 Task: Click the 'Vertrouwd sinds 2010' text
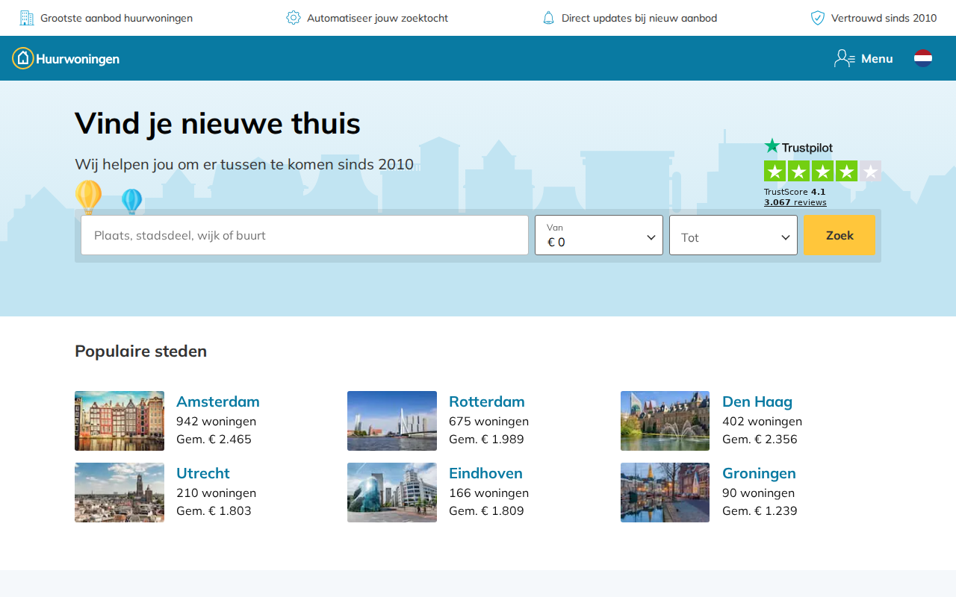coord(884,18)
